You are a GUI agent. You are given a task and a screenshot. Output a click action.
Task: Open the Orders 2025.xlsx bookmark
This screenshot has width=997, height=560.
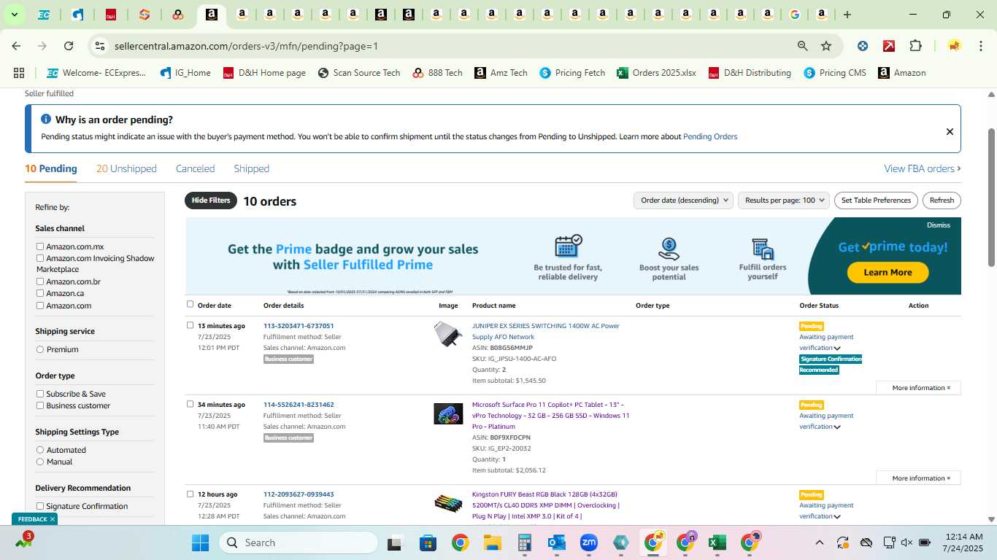[x=656, y=73]
